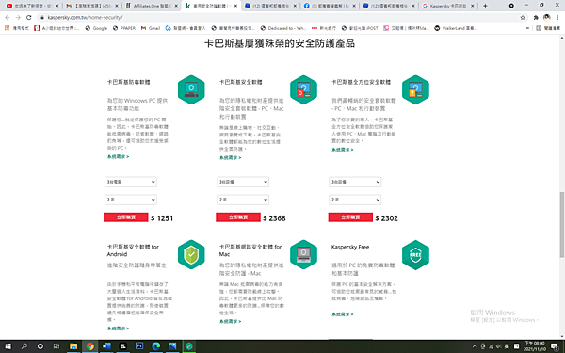Open the Gmail bookmark
The height and width of the screenshot is (353, 565).
tap(151, 28)
